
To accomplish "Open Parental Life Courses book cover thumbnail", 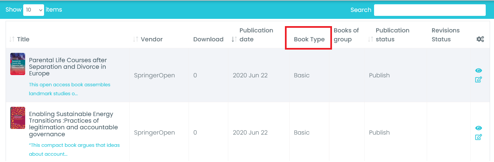I will tap(18, 64).
